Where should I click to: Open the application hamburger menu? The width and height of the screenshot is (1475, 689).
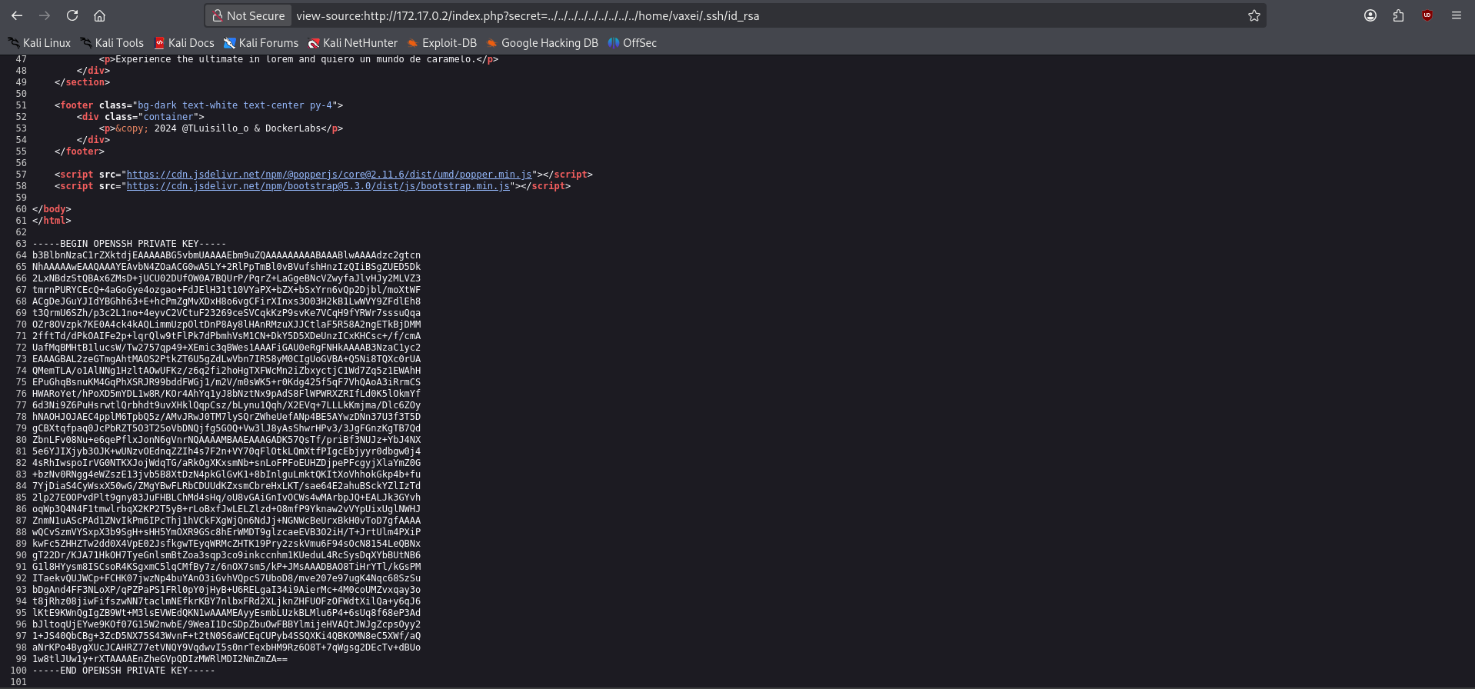tap(1457, 15)
